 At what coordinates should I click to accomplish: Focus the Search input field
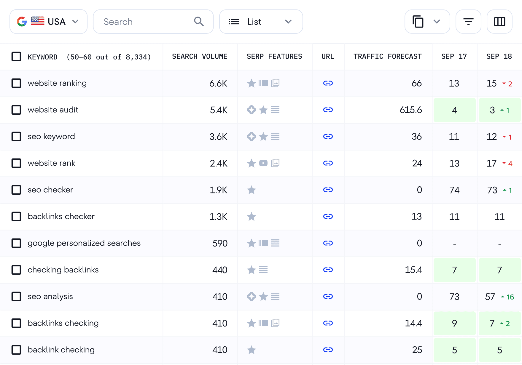tap(147, 22)
